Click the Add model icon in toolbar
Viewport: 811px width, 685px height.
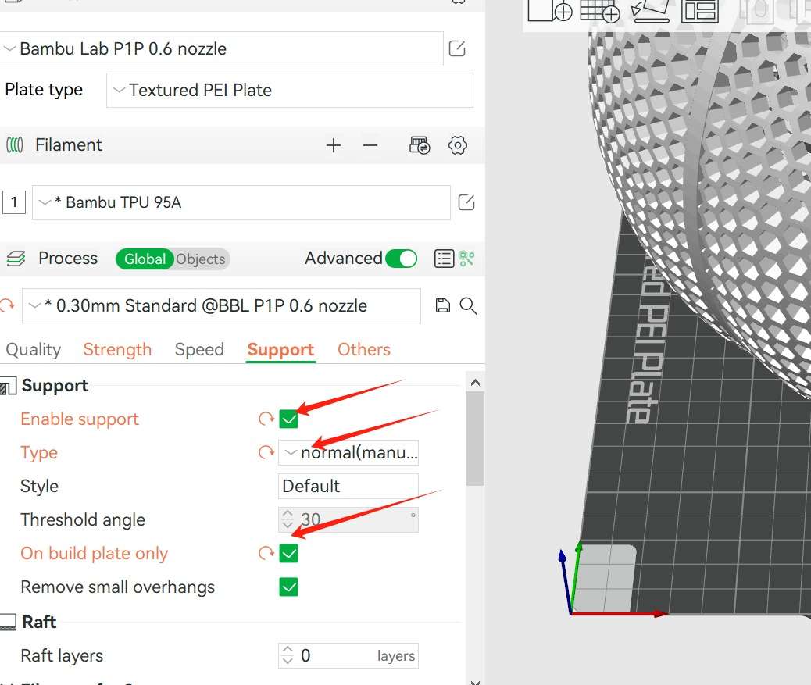tap(550, 10)
